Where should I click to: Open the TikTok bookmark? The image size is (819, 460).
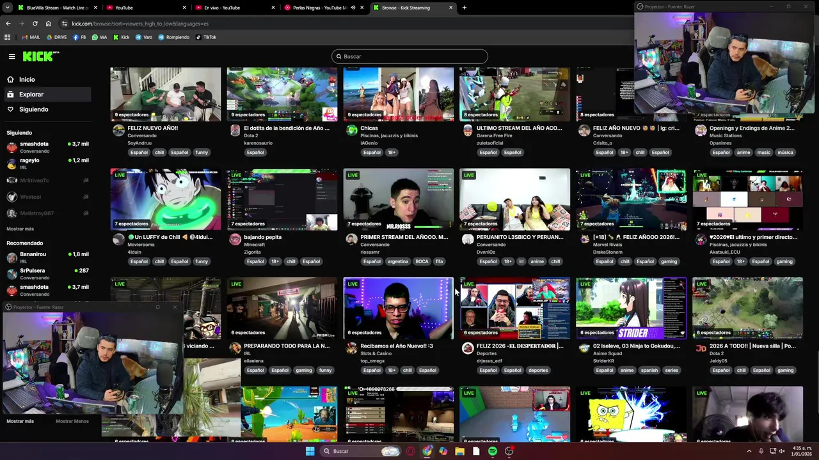[x=205, y=37]
